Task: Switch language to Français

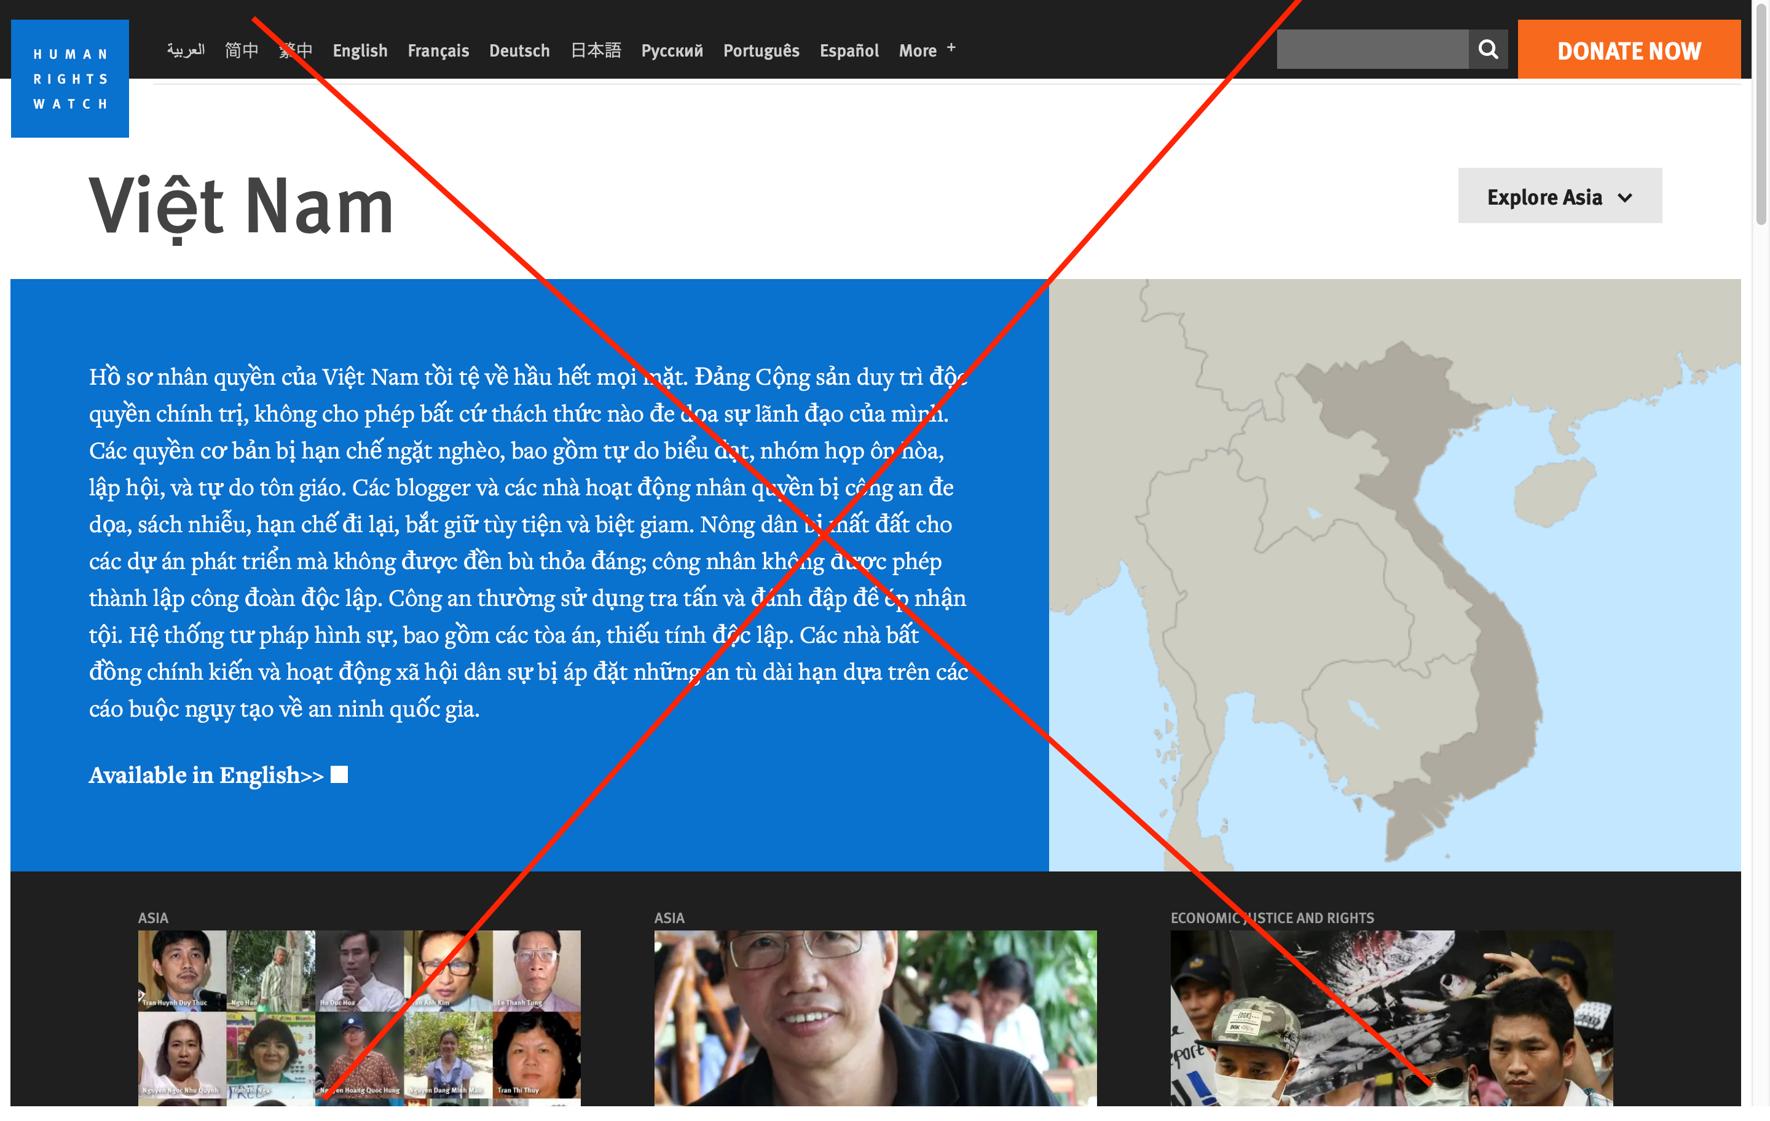Action: 438,50
